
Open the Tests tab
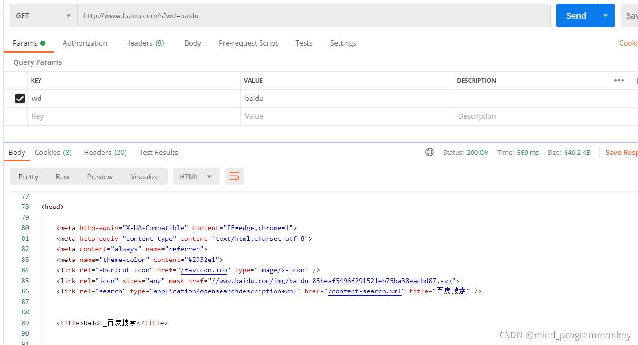pyautogui.click(x=304, y=43)
